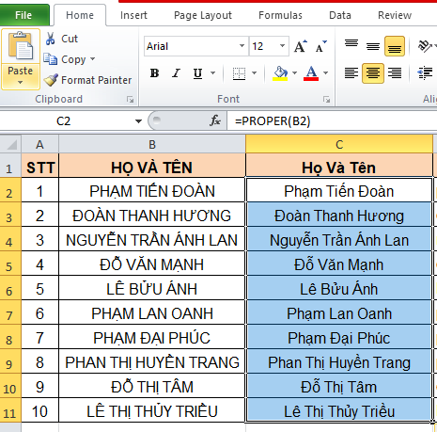Click the Copy button
The image size is (437, 432).
coord(69,59)
